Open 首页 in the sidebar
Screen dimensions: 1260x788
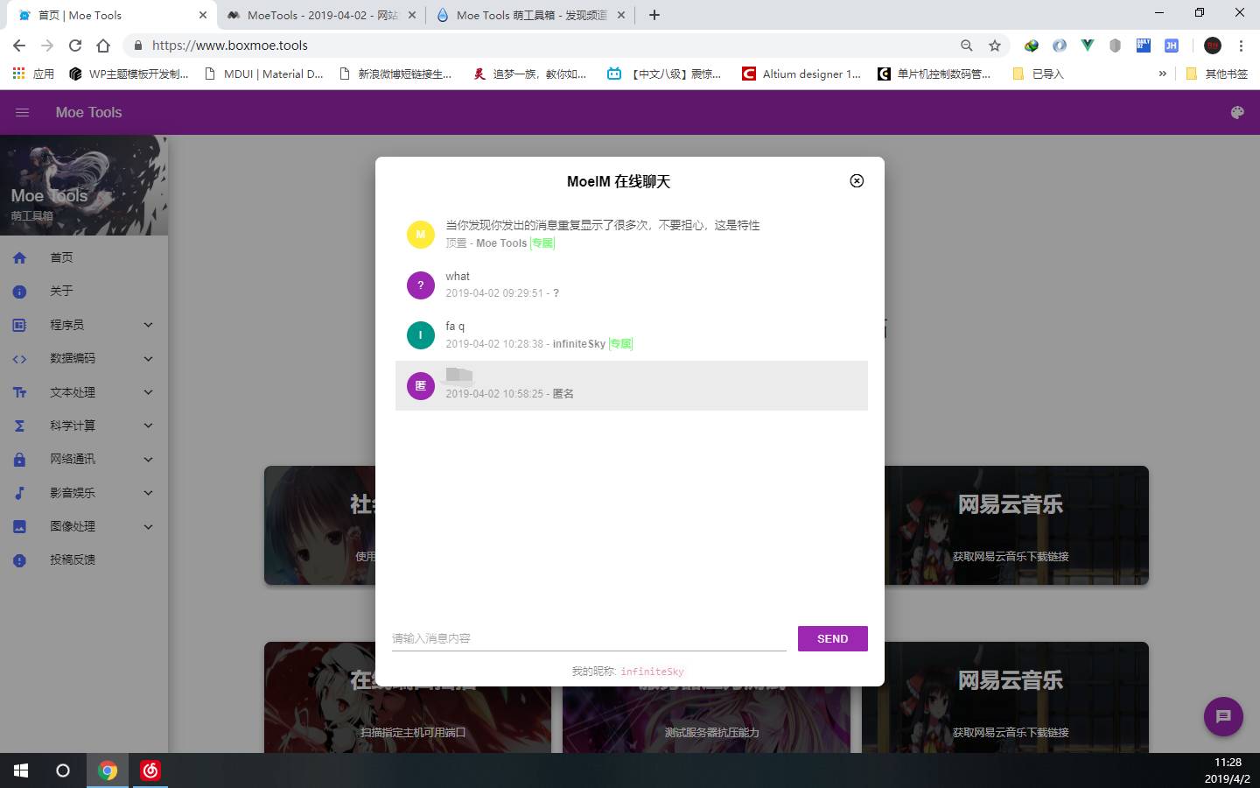(61, 257)
